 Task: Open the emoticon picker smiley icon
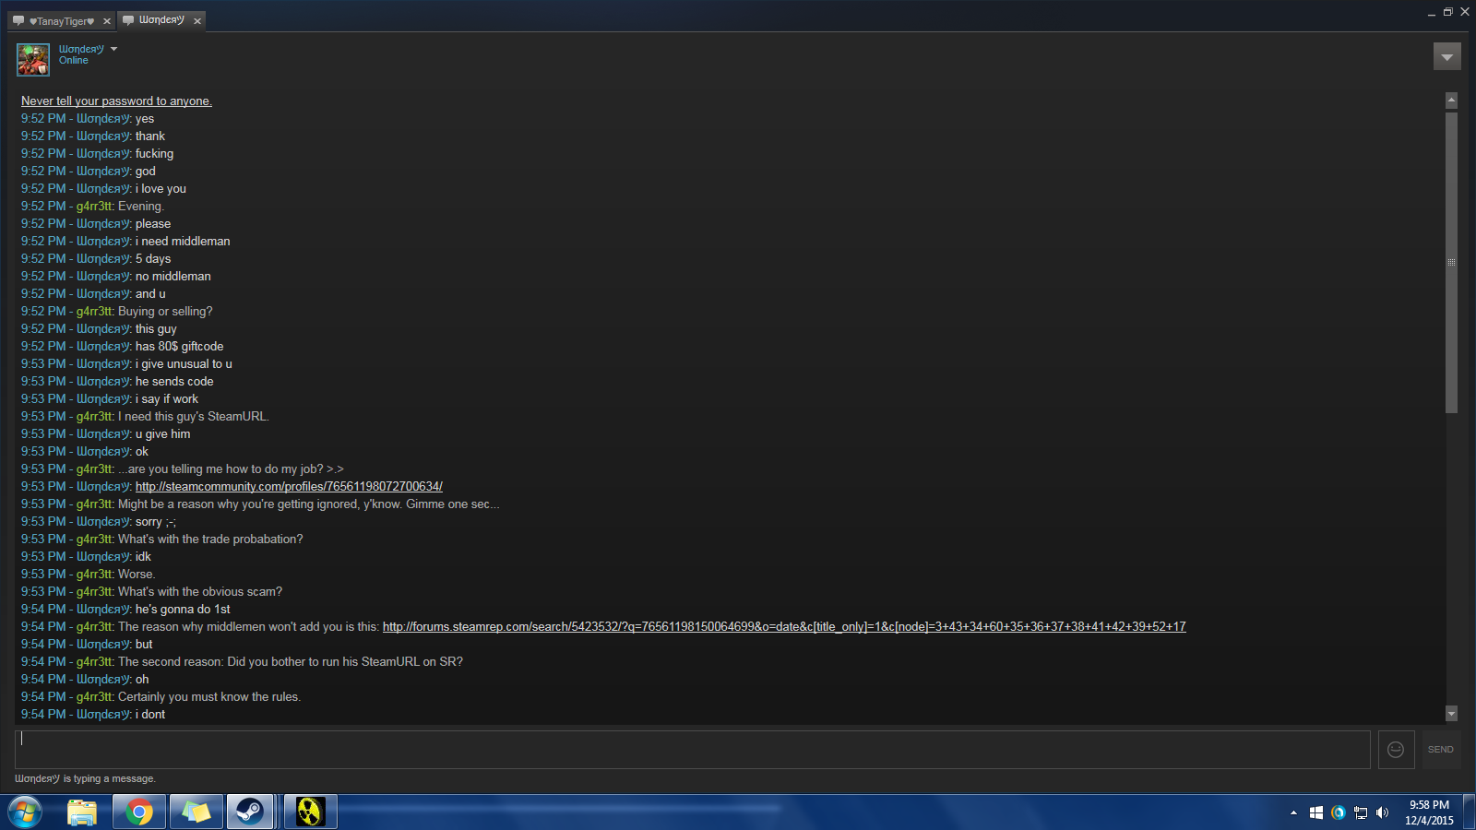1396,750
